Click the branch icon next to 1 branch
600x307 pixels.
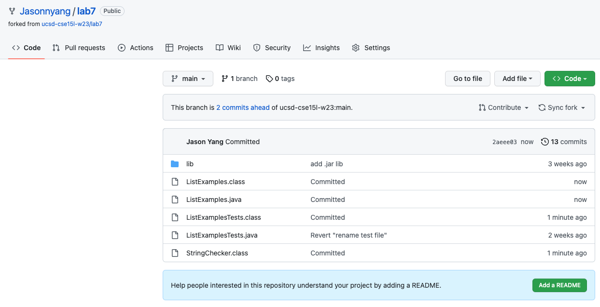coord(225,79)
